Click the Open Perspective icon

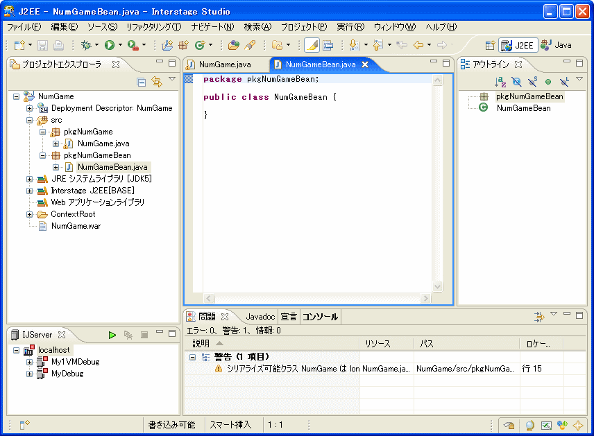pyautogui.click(x=490, y=46)
